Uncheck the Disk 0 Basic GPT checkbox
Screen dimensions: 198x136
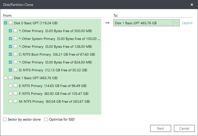coord(6,23)
